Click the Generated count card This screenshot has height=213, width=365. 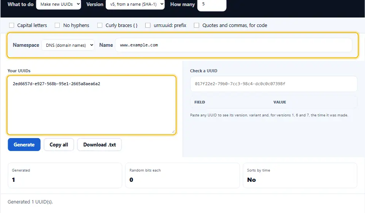pyautogui.click(x=65, y=175)
